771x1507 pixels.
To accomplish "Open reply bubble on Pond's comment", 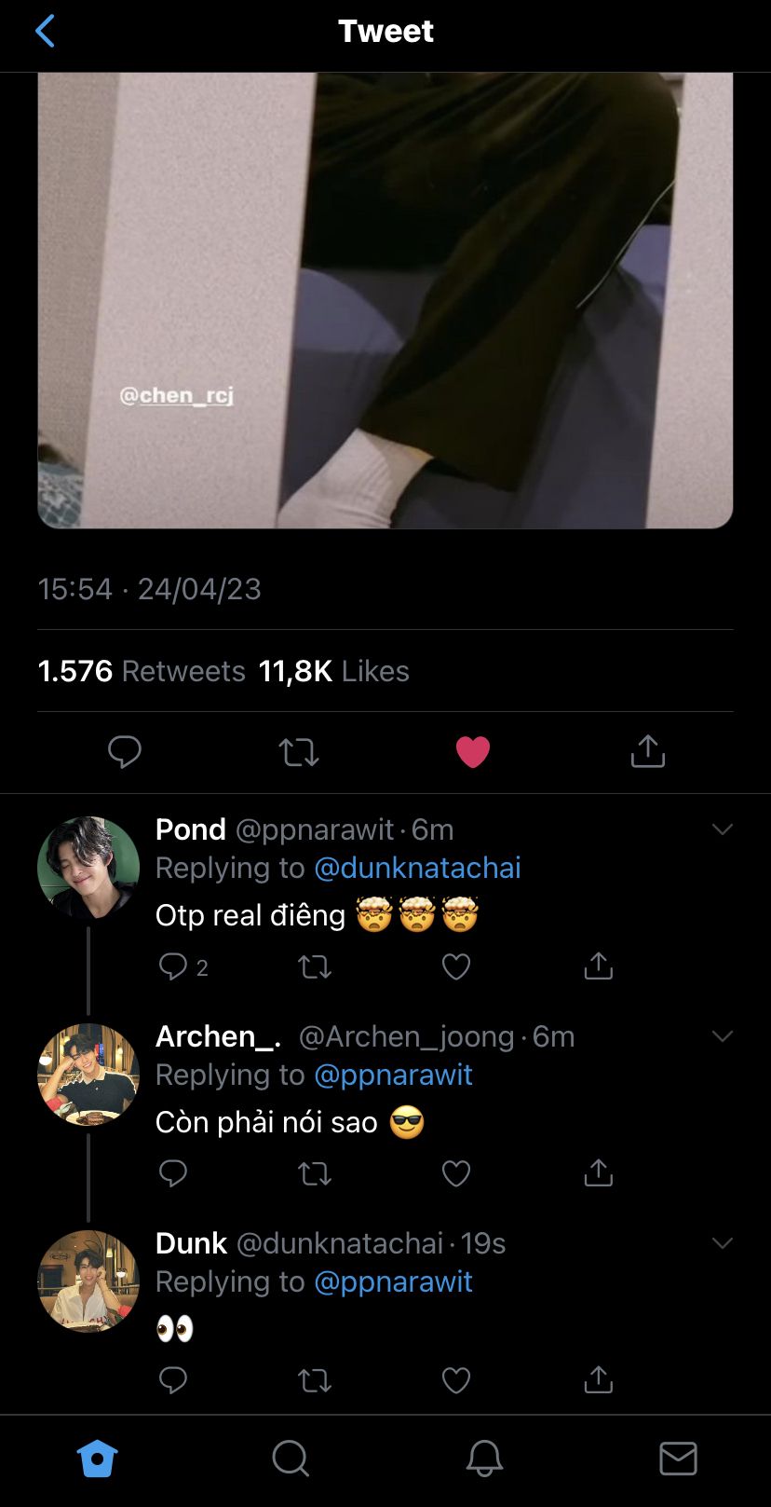I will 173,966.
